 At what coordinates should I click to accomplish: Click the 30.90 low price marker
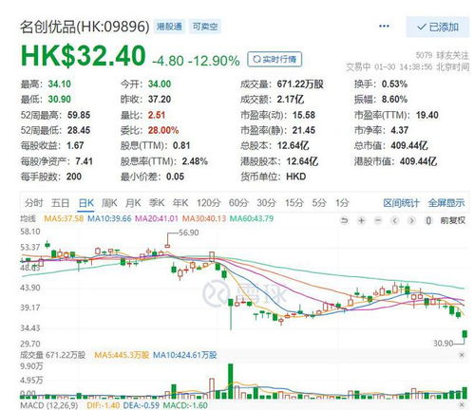(x=444, y=344)
